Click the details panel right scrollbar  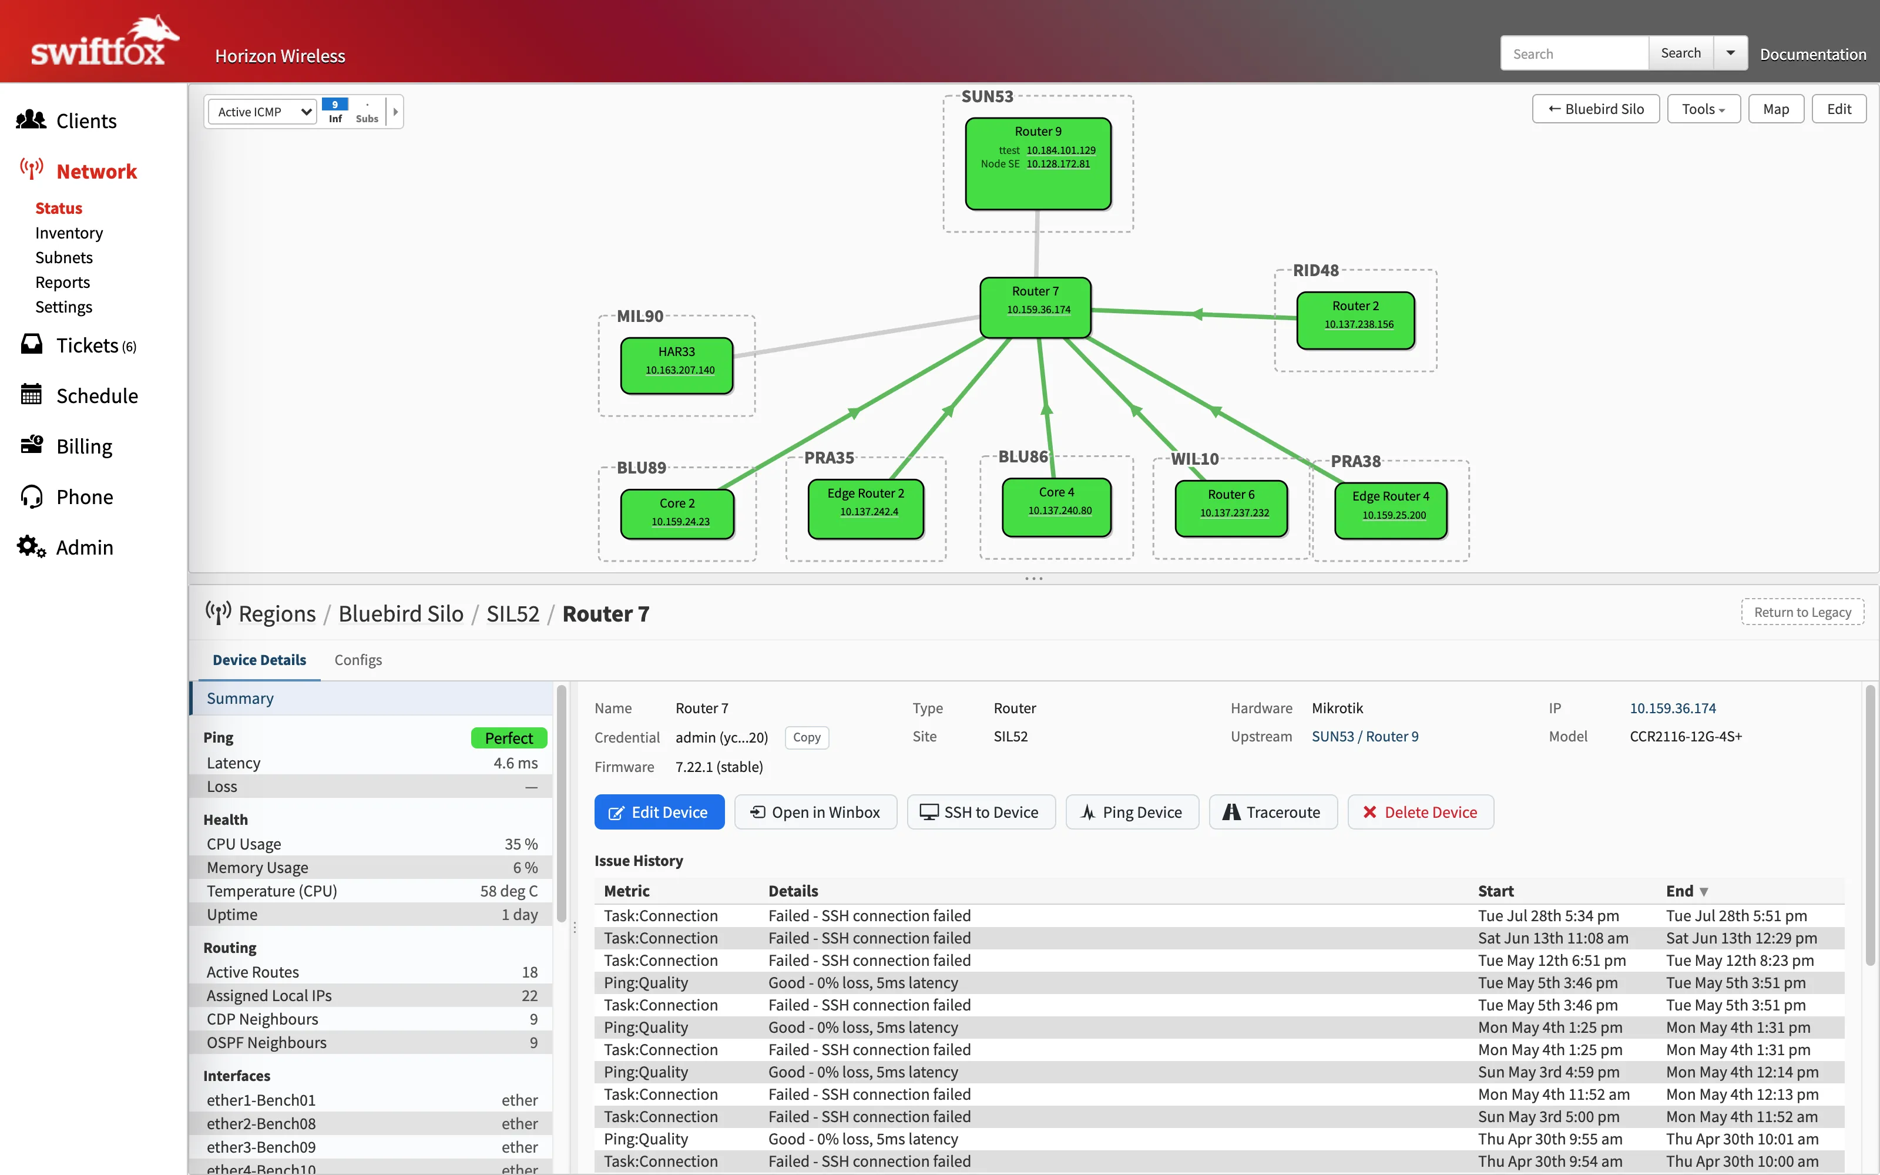pyautogui.click(x=1870, y=824)
